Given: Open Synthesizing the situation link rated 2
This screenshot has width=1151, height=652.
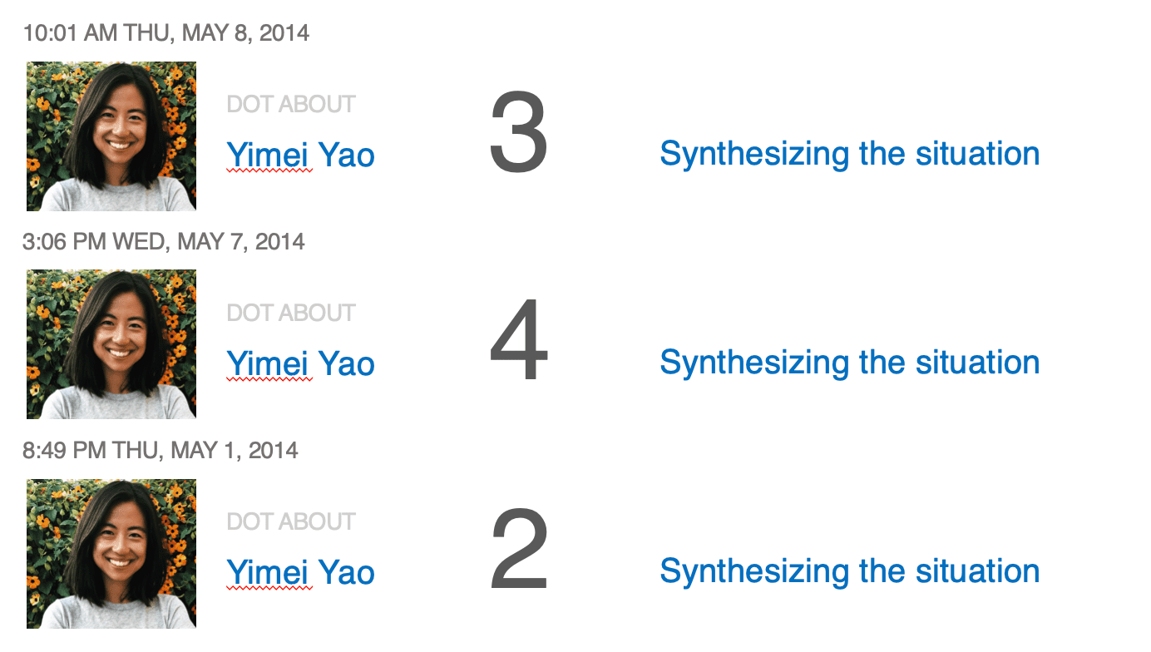Looking at the screenshot, I should (850, 572).
